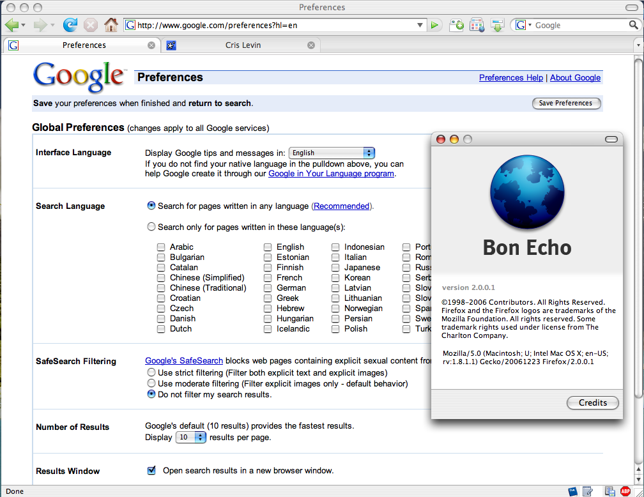The width and height of the screenshot is (644, 497).
Task: Click the film save status bar icon
Action: click(x=610, y=491)
